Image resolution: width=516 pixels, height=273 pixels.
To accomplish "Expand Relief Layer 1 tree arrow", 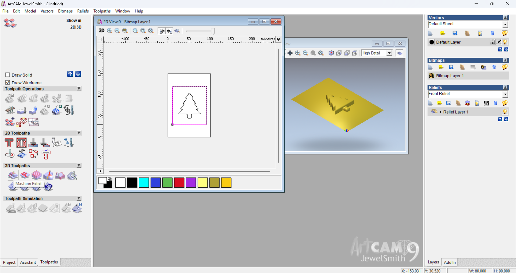I will point(441,112).
